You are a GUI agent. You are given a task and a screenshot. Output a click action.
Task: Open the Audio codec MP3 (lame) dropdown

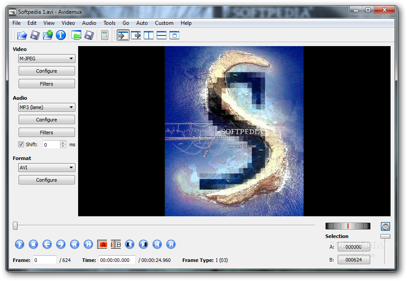[x=47, y=107]
